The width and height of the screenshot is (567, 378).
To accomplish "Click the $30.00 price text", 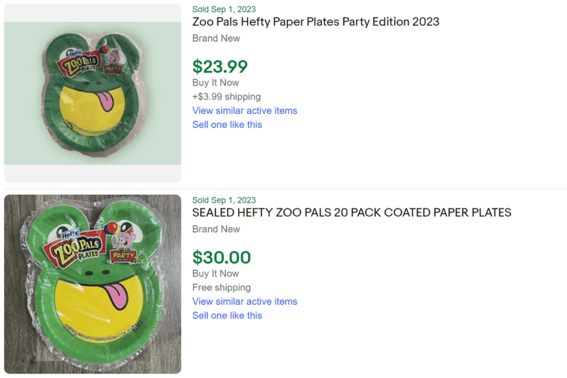I will (222, 258).
